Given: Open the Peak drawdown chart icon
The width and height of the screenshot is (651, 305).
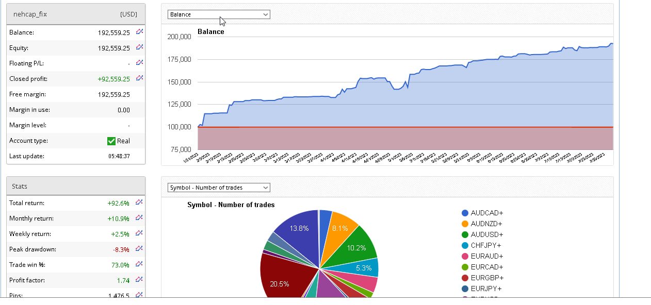Looking at the screenshot, I should [139, 249].
